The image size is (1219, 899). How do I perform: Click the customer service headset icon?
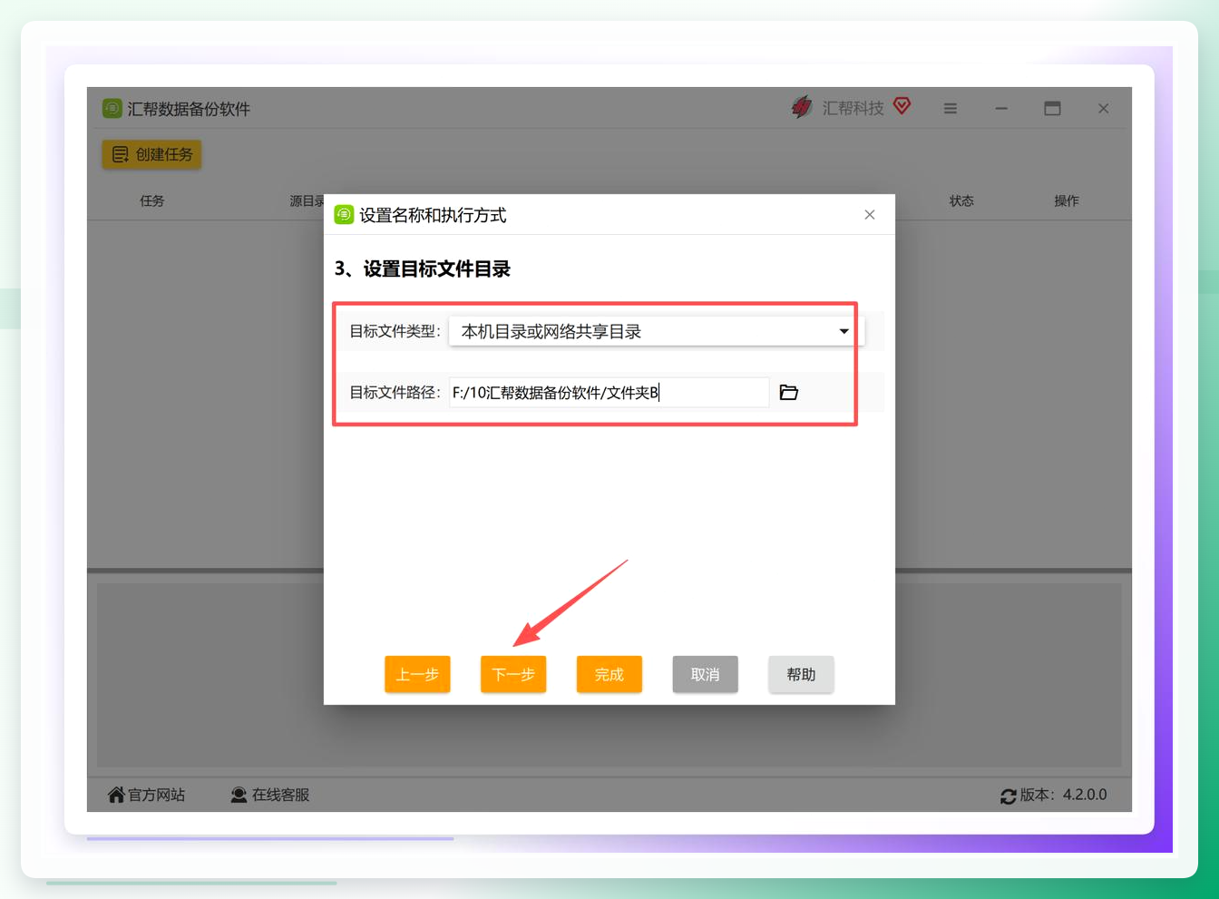tap(239, 795)
